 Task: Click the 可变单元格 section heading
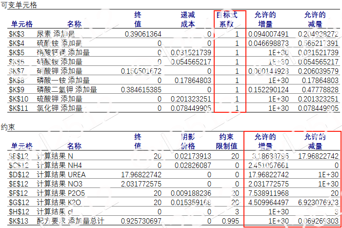click(x=18, y=4)
